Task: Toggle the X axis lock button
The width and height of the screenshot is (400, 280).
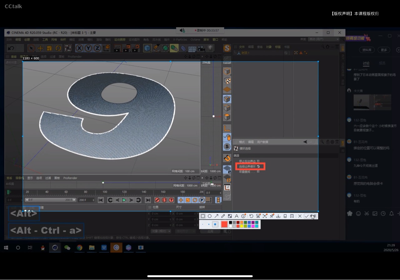Action: pyautogui.click(x=79, y=48)
